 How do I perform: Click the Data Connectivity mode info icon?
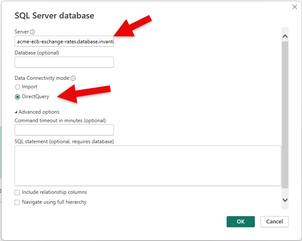(73, 78)
